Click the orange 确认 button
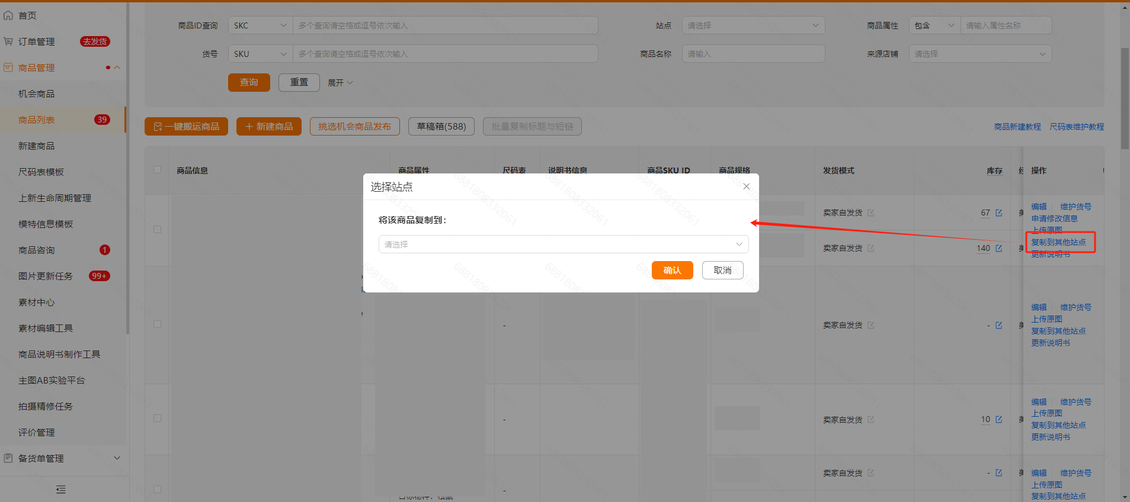This screenshot has width=1130, height=502. [x=672, y=270]
